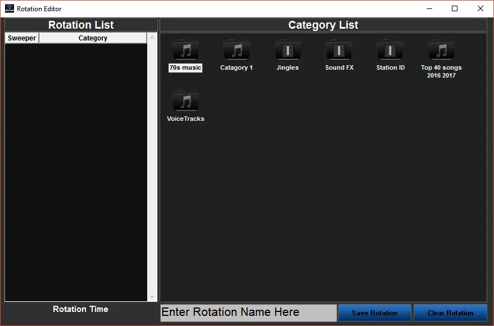Open the Top 40 songs 2016 2017 category
The width and height of the screenshot is (494, 326).
[x=441, y=51]
